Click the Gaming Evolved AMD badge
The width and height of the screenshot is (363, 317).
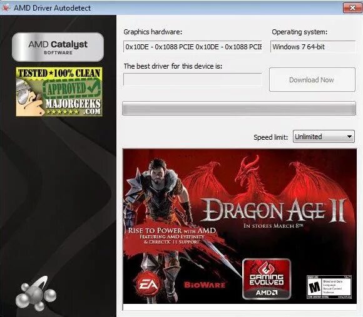tap(267, 279)
